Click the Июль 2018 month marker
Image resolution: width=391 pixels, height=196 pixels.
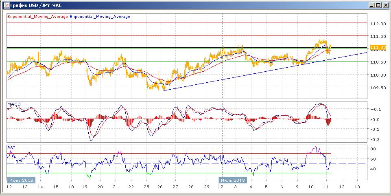233,180
